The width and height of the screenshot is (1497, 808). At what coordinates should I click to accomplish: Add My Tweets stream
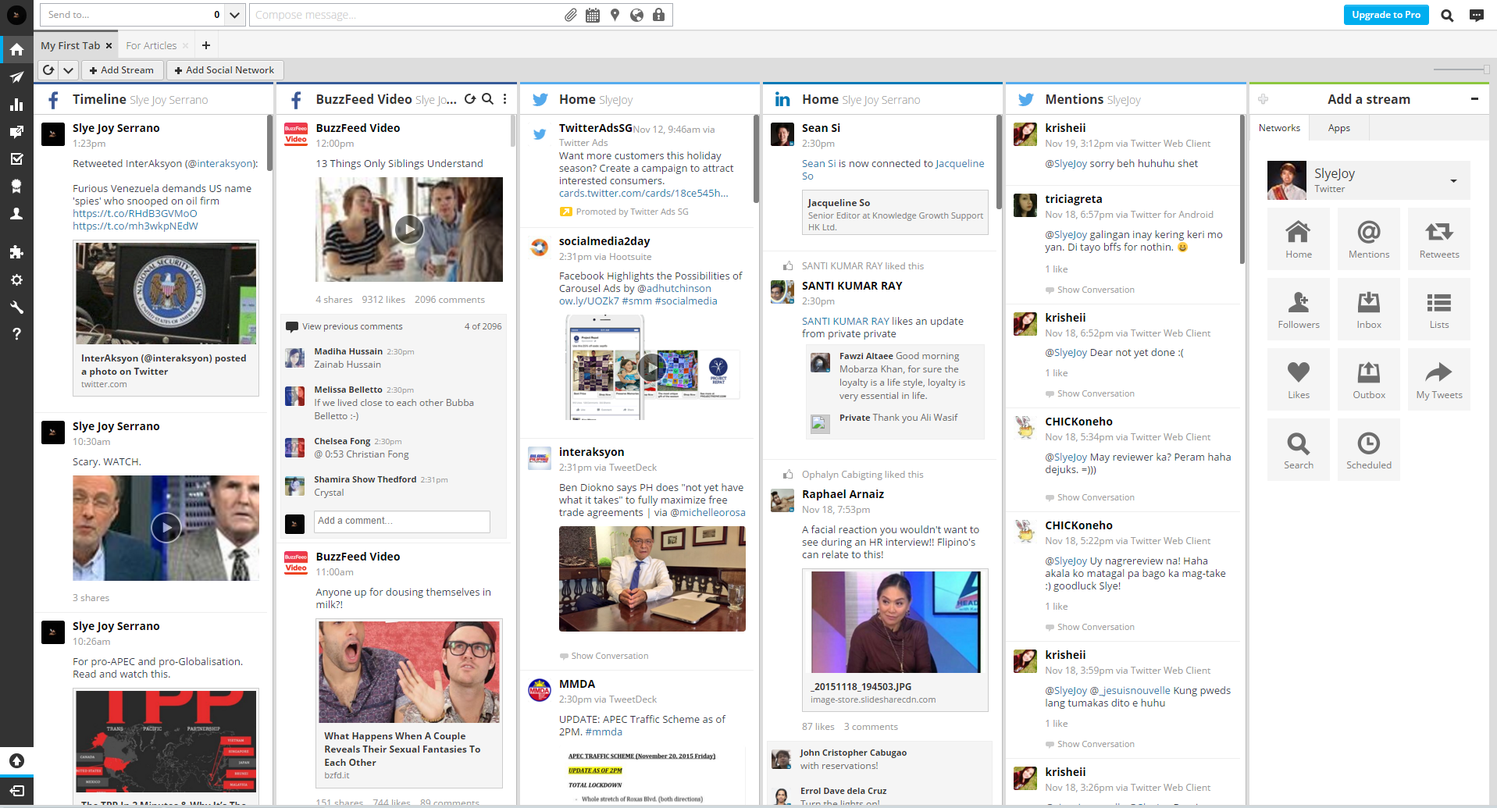(x=1439, y=379)
